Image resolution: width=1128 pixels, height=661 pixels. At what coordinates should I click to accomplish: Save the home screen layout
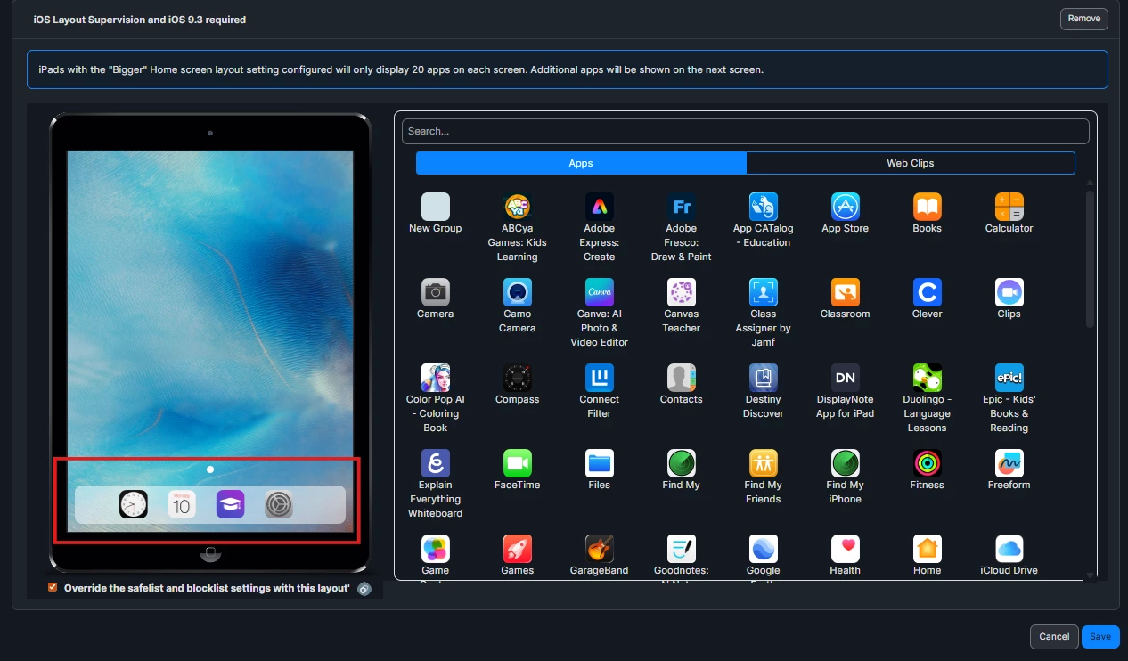click(x=1100, y=637)
